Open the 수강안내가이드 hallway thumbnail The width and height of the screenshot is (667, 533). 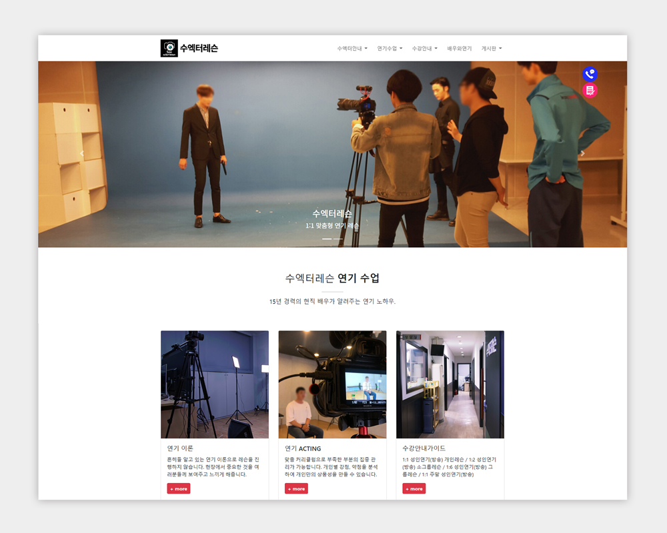(450, 384)
